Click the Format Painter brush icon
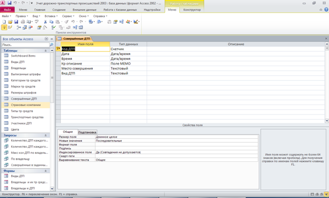The image size is (329, 198). tap(66, 22)
